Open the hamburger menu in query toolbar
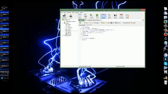 (80, 23)
